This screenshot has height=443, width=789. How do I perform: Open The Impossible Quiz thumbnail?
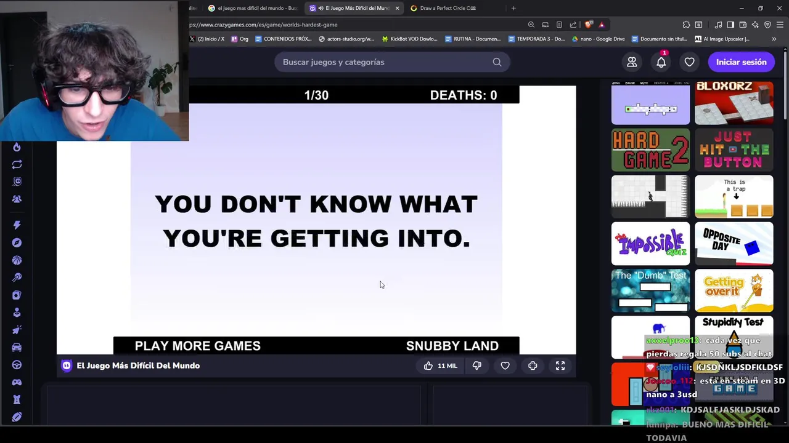[x=650, y=244]
